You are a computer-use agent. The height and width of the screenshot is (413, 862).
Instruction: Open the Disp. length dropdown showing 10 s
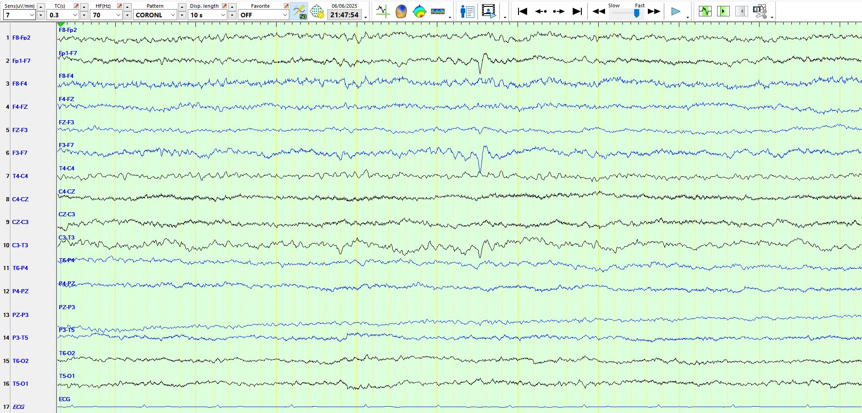click(208, 15)
